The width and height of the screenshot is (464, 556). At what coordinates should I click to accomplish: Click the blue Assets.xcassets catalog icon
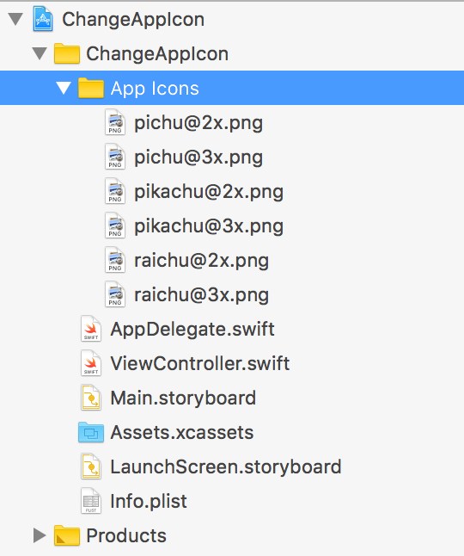(91, 432)
